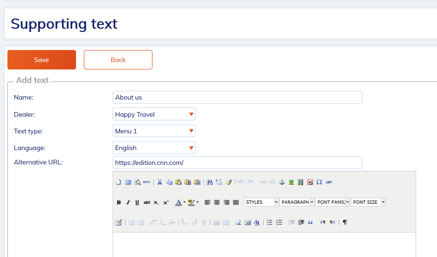Click the find (binoculars) icon
The image size is (437, 257).
click(209, 182)
